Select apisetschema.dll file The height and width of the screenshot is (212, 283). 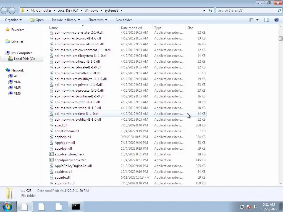tap(127, 131)
